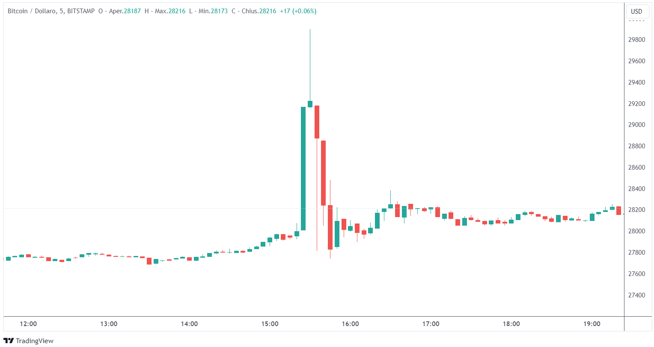Click the TradingView text link
Screen dimensions: 654x347
pyautogui.click(x=35, y=341)
